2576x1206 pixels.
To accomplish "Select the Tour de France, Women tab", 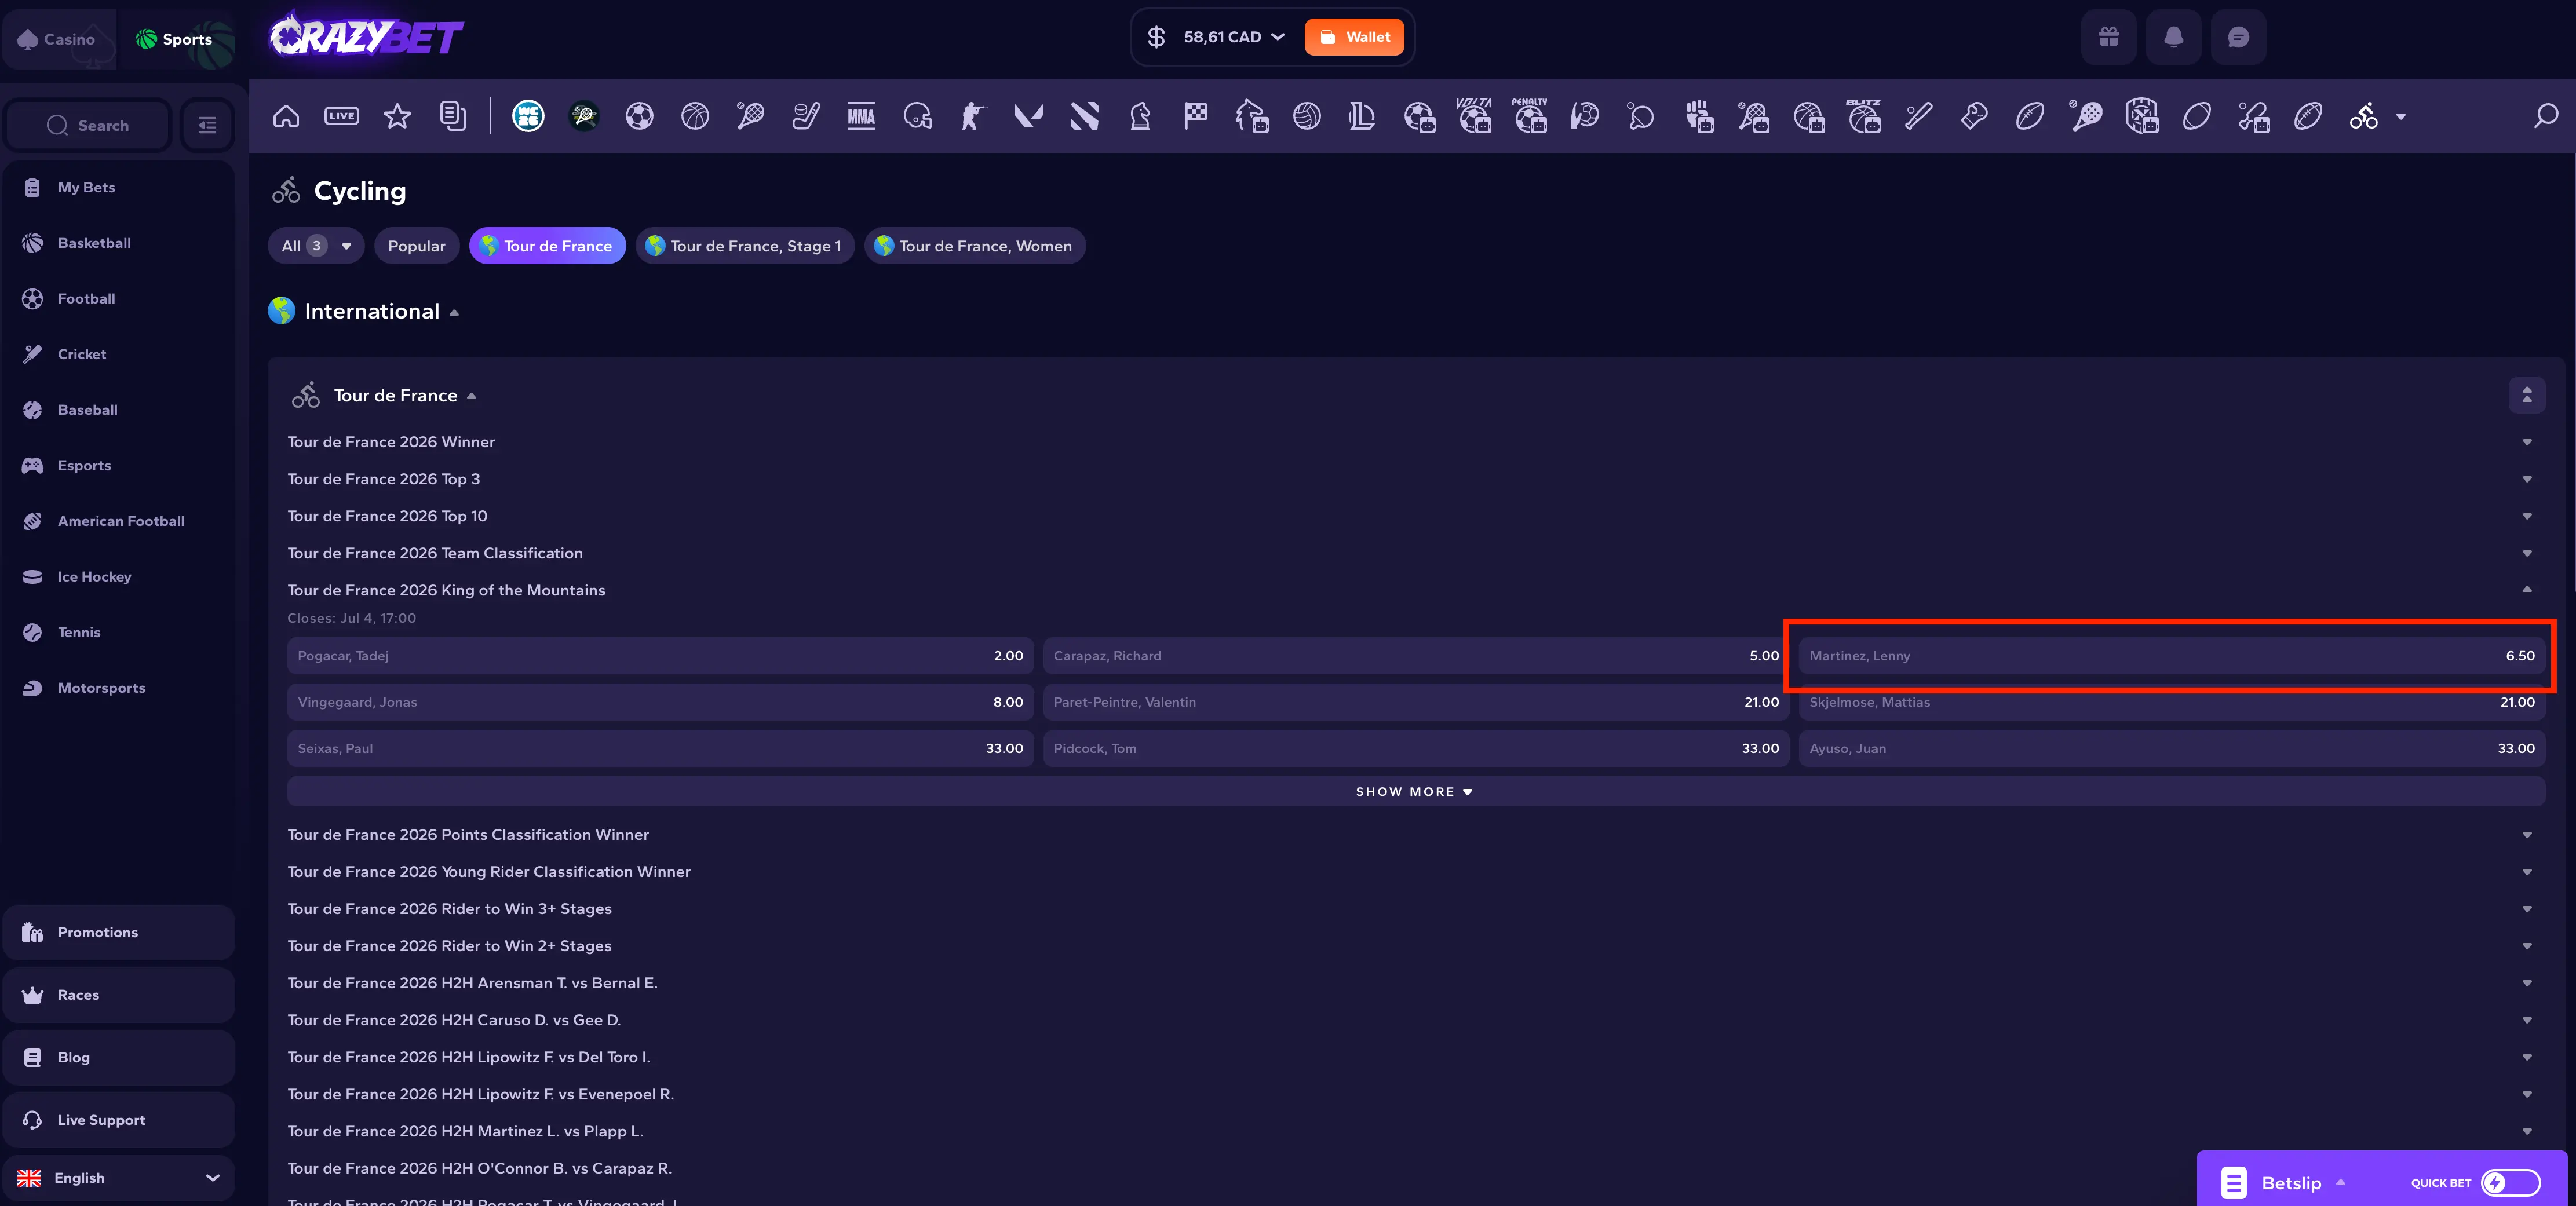I will pyautogui.click(x=974, y=246).
